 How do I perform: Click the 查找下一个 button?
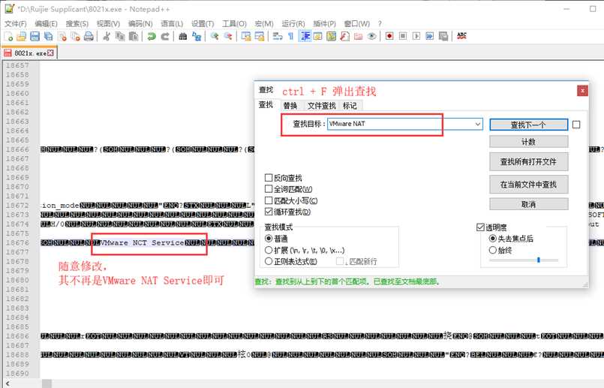527,125
